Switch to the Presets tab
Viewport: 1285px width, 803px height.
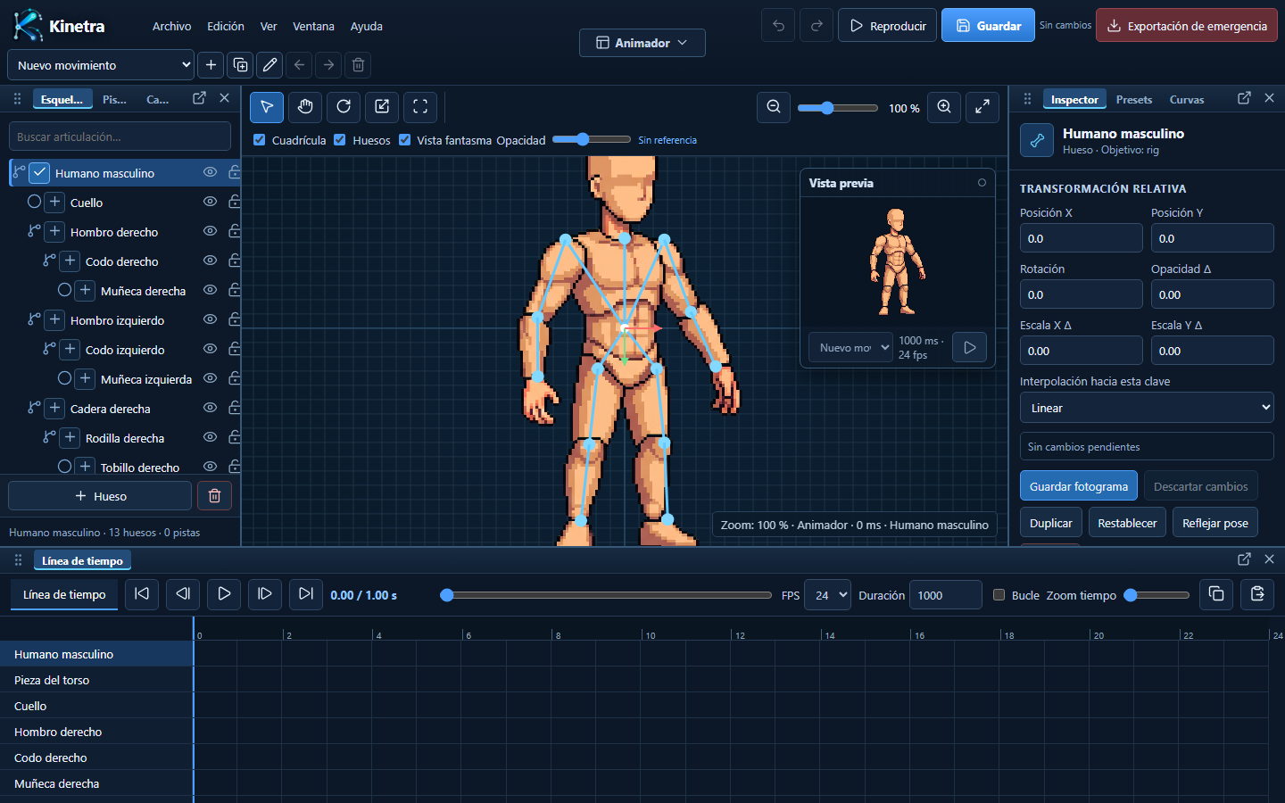pyautogui.click(x=1133, y=100)
